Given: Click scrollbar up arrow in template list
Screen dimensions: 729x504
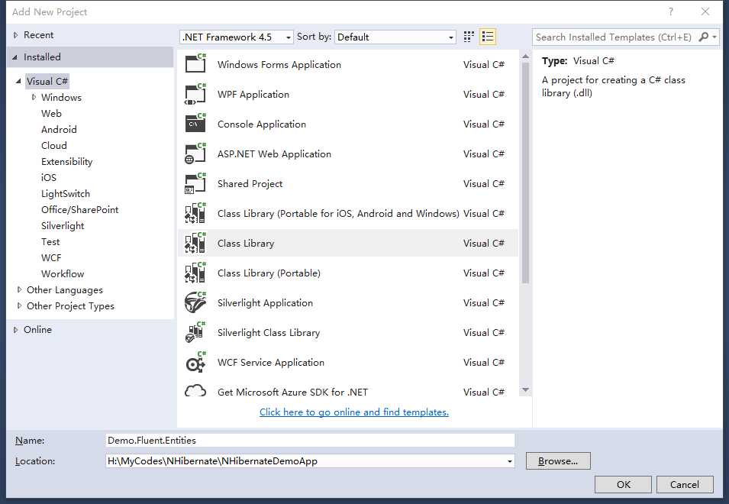Looking at the screenshot, I should [x=525, y=57].
